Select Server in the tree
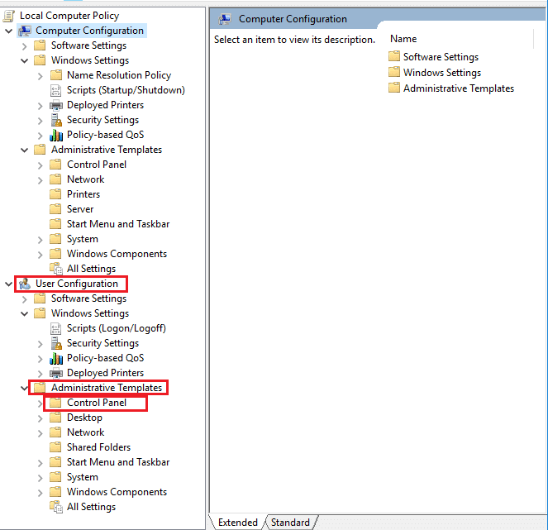This screenshot has height=530, width=548. coord(80,209)
